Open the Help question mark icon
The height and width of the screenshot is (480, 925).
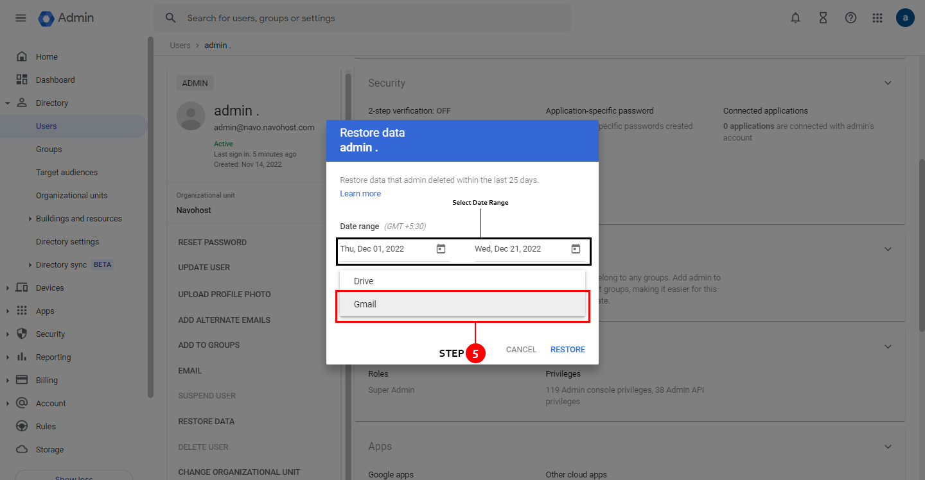point(850,18)
